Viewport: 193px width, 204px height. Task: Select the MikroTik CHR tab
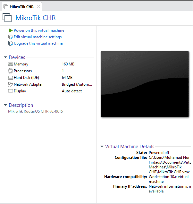pos(21,7)
